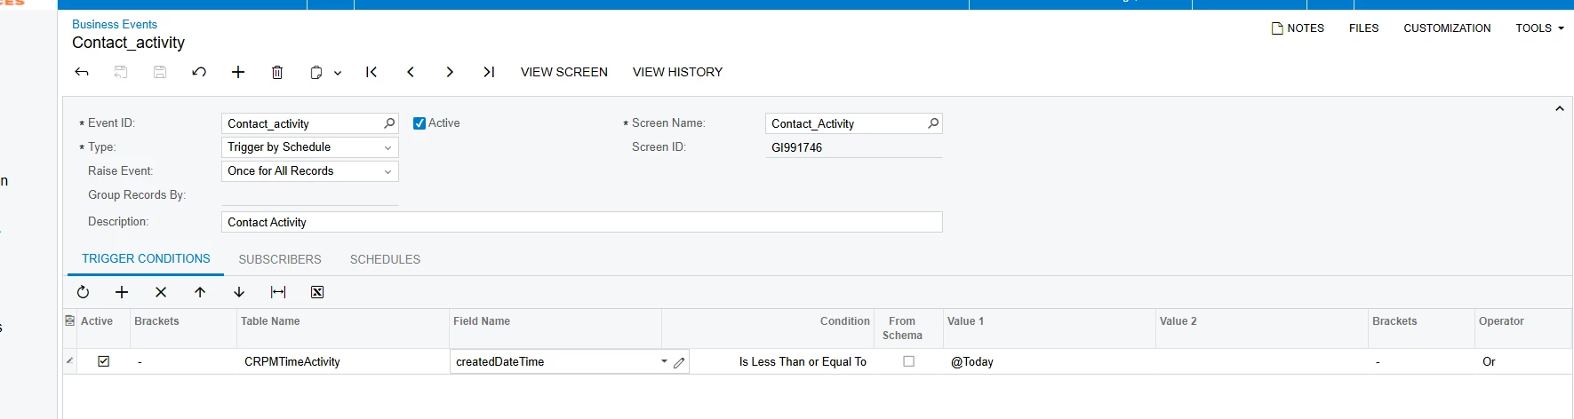Open the Raise Event dropdown
Screen dimensions: 1574x419
[x=309, y=171]
